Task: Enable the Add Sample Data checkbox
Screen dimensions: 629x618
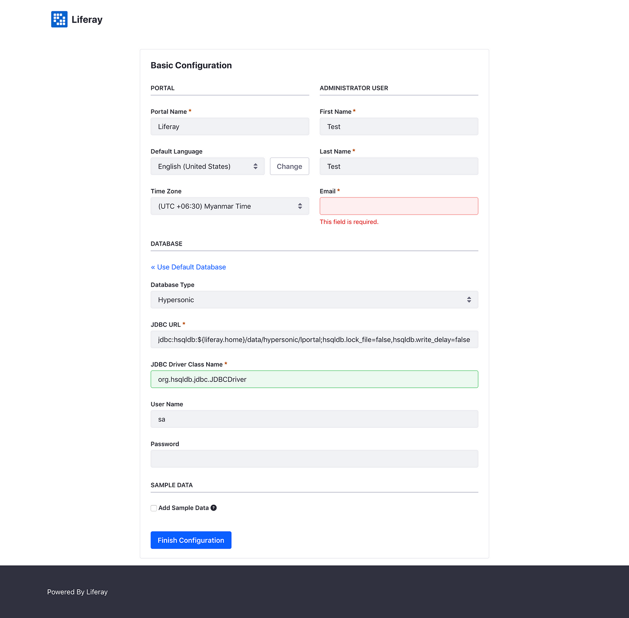Action: (154, 508)
